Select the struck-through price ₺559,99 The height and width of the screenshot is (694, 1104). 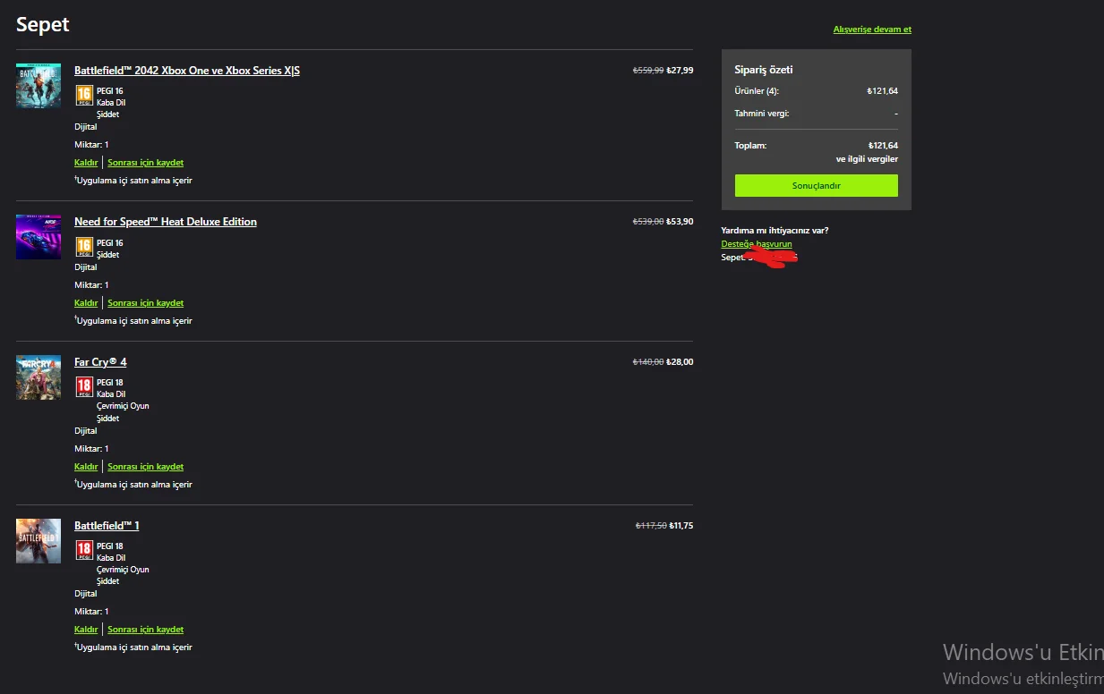[x=648, y=70]
